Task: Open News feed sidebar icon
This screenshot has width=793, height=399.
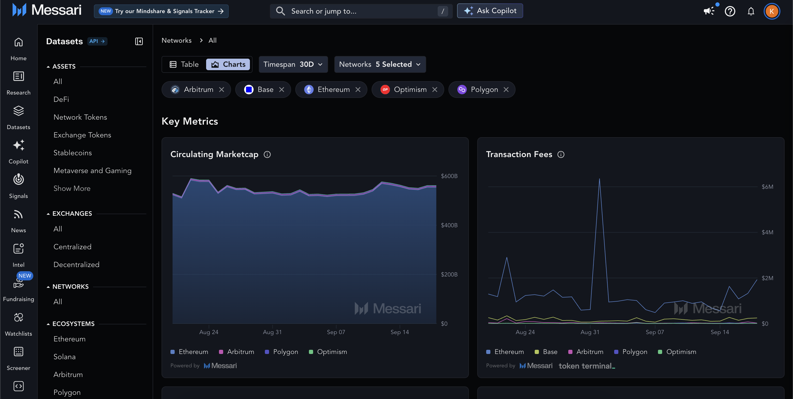Action: pos(18,221)
